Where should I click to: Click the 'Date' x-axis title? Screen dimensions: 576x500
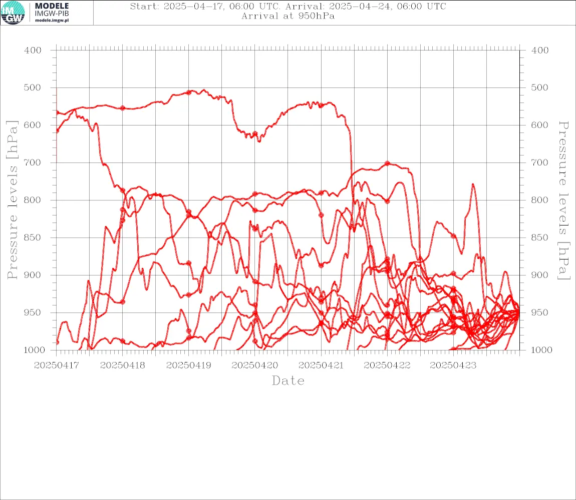tap(289, 381)
